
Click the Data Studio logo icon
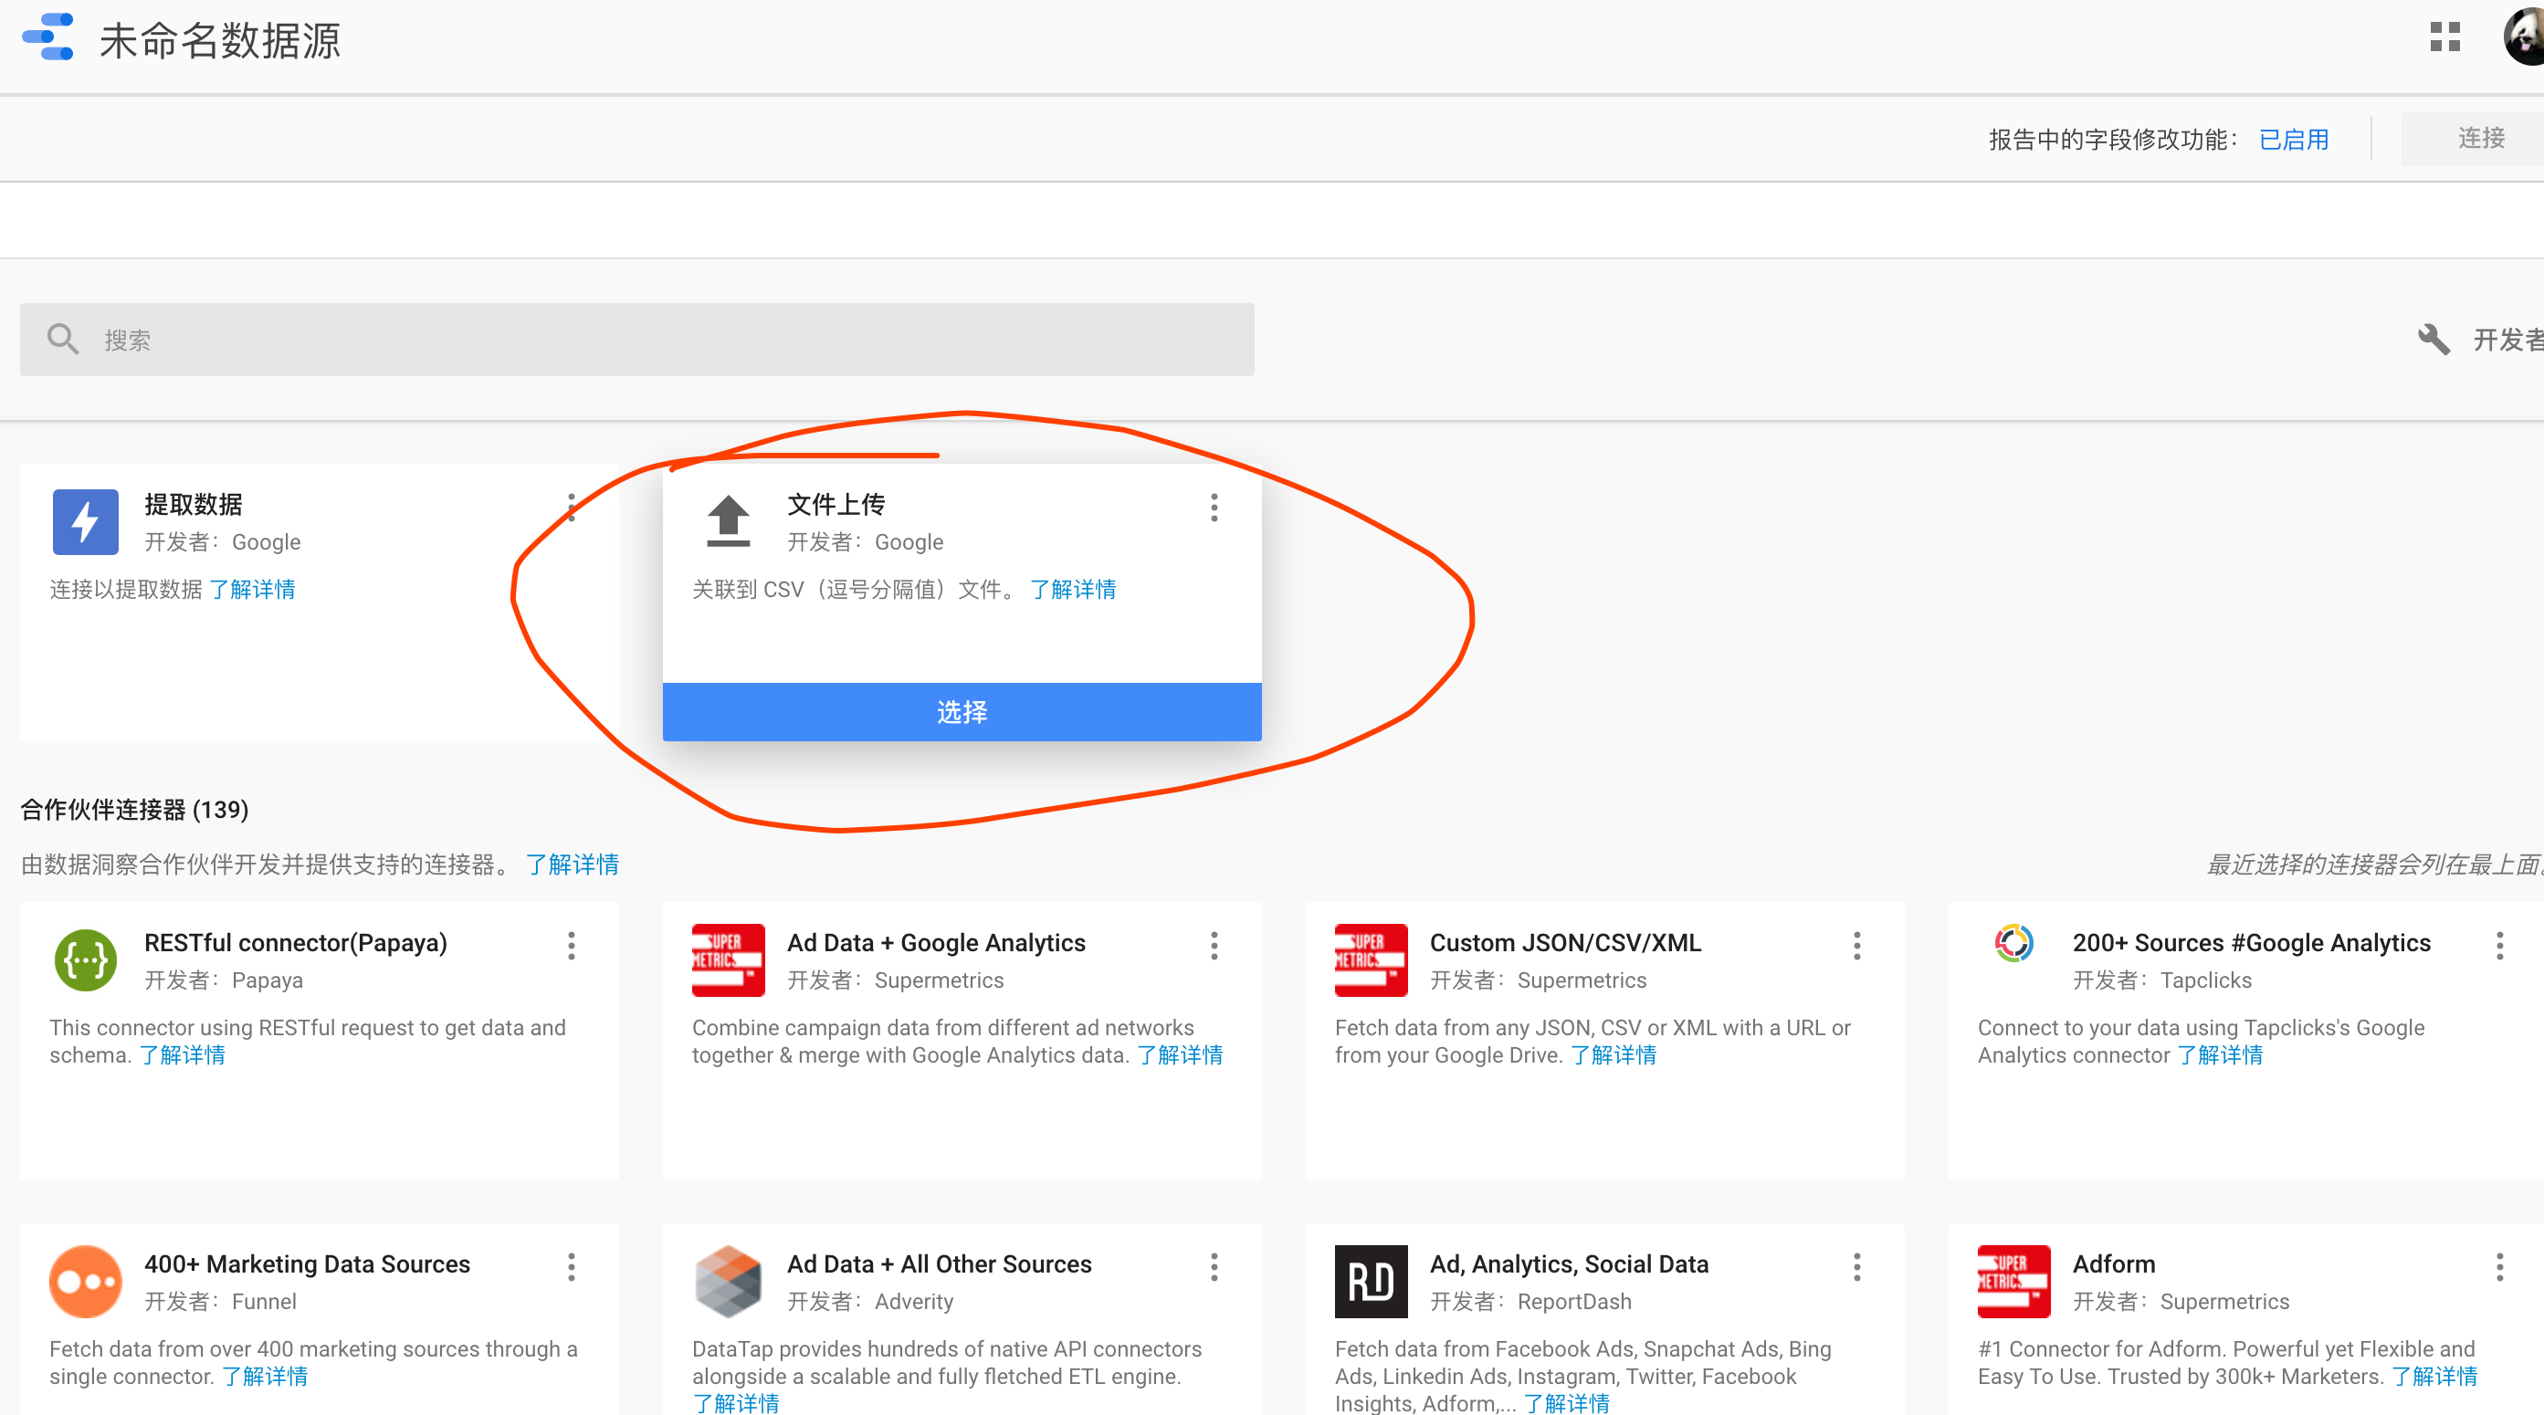pyautogui.click(x=47, y=39)
